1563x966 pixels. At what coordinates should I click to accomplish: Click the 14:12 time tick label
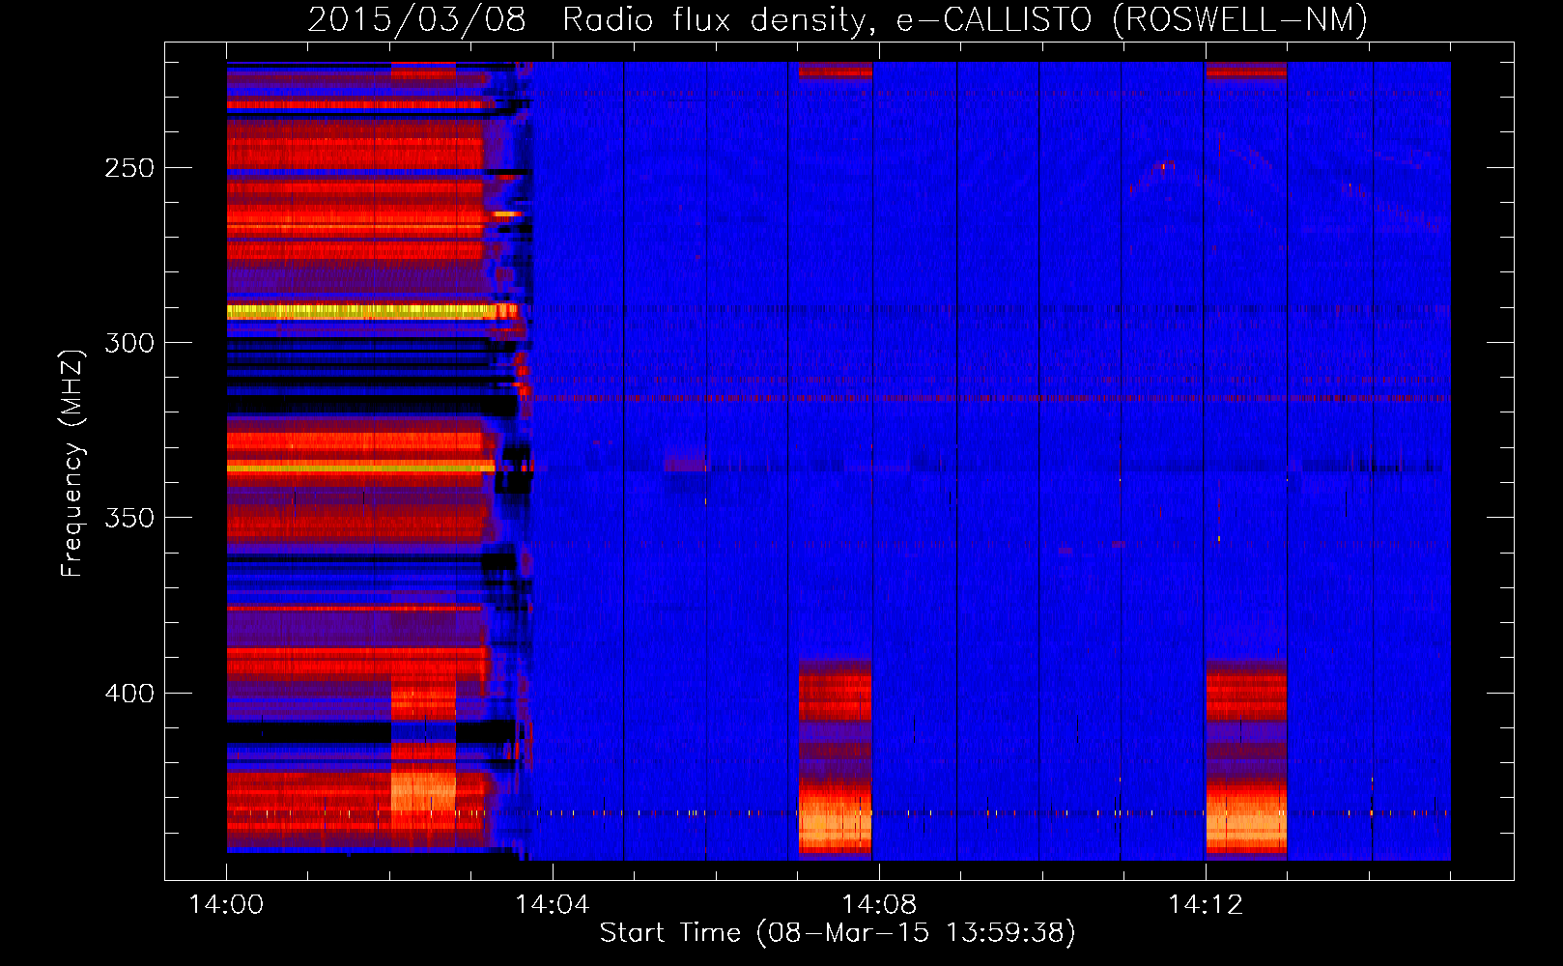(1206, 904)
